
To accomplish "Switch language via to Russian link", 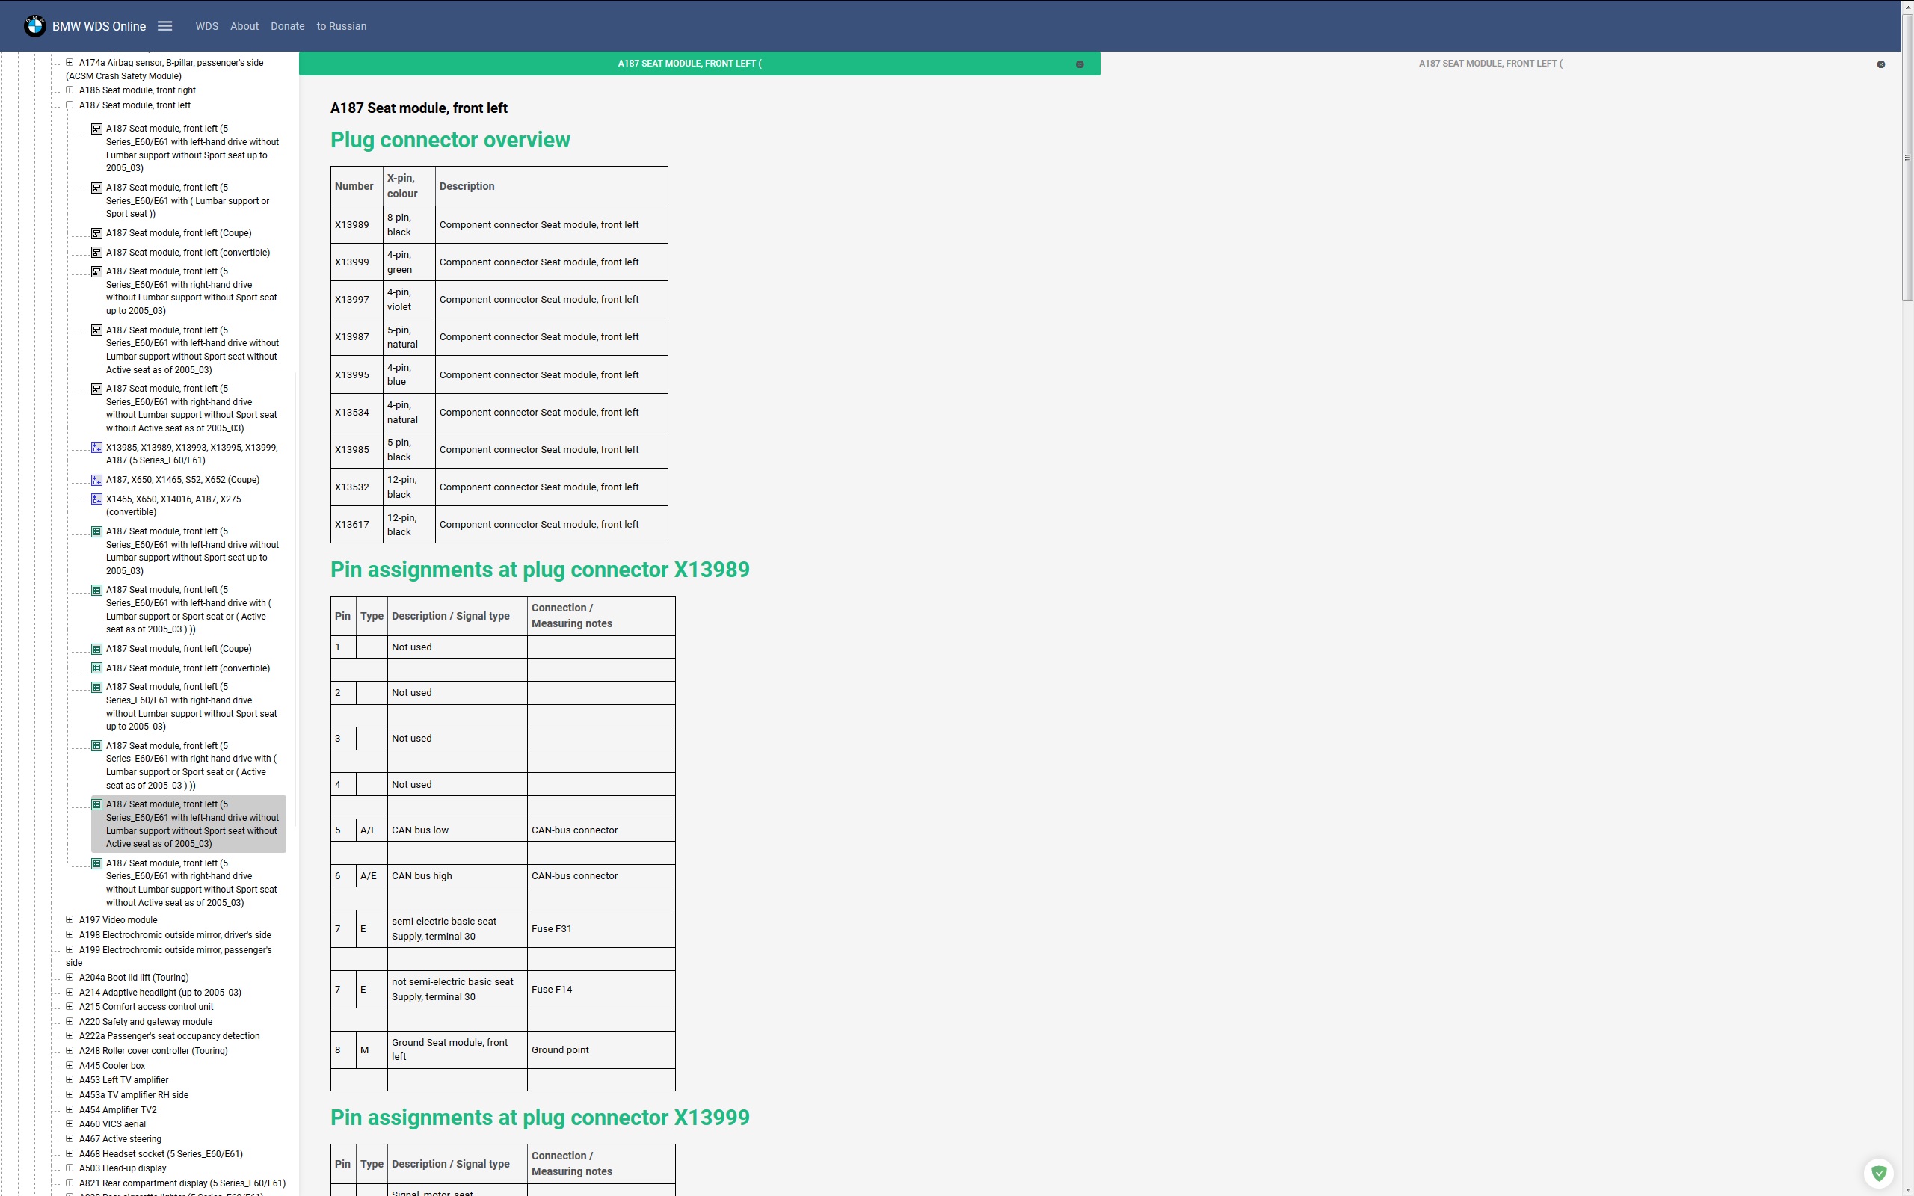I will click(x=341, y=26).
